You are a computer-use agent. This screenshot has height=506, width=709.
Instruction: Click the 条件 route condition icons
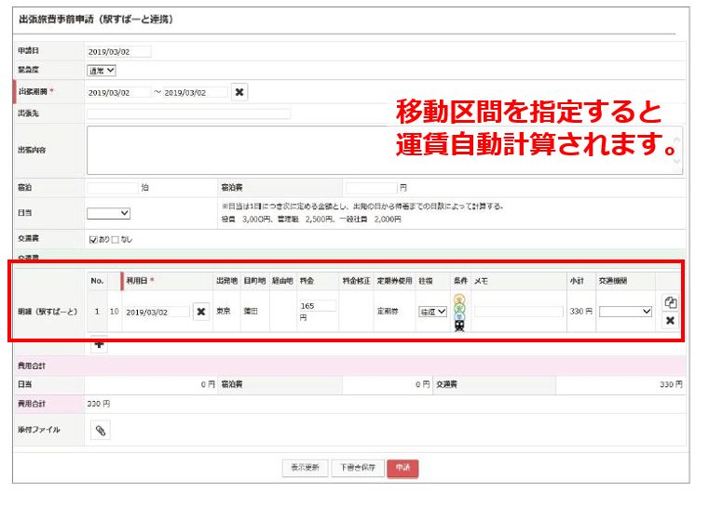459,313
